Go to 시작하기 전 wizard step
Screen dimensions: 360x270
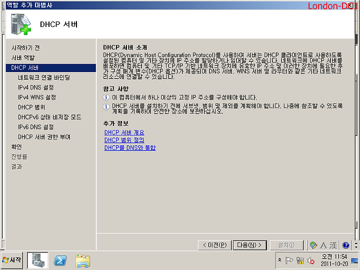pyautogui.click(x=25, y=48)
